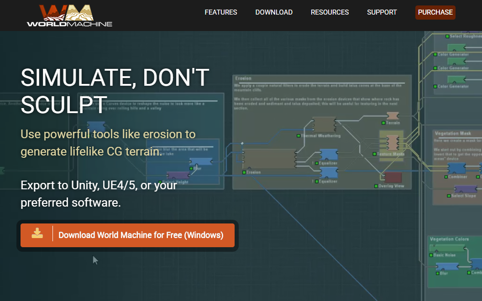Select the blue Combiner node
Viewport: 482px width, 301px height.
pyautogui.click(x=456, y=168)
